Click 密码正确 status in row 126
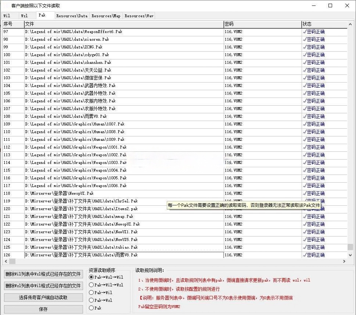 314,255
